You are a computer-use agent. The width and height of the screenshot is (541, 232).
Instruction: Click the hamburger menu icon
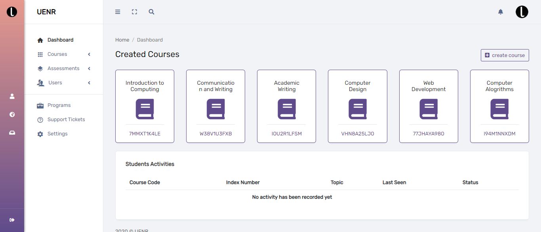tap(118, 12)
